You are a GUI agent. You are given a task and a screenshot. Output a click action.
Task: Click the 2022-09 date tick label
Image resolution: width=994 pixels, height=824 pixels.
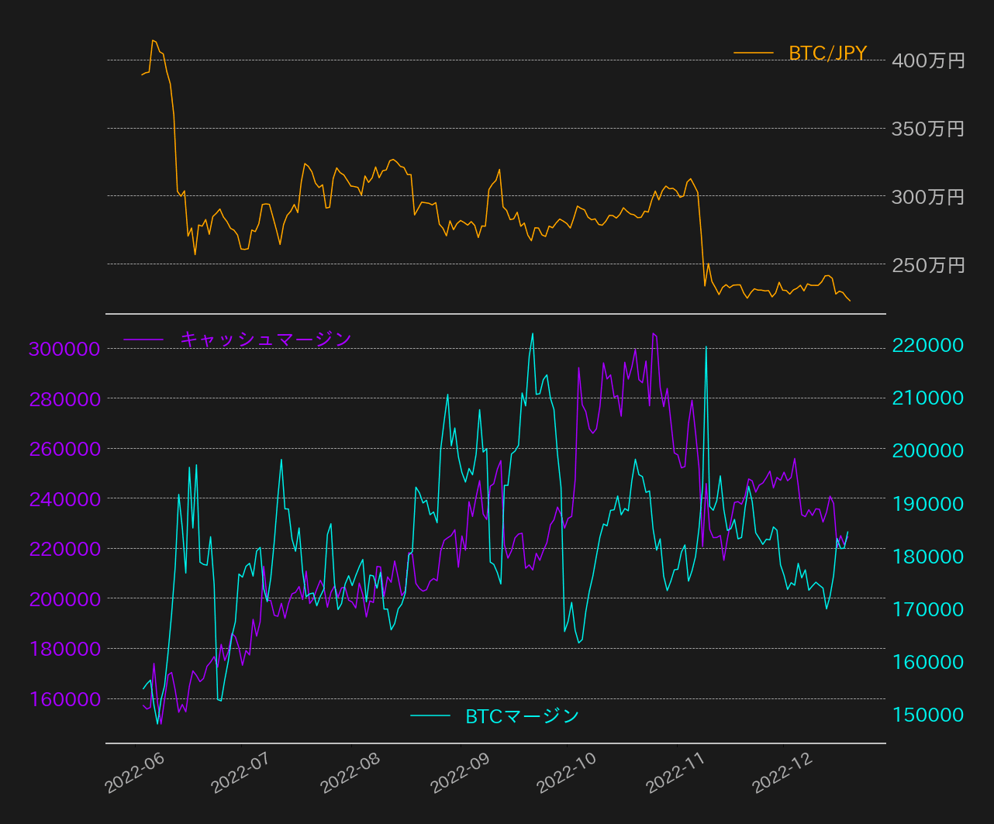461,772
